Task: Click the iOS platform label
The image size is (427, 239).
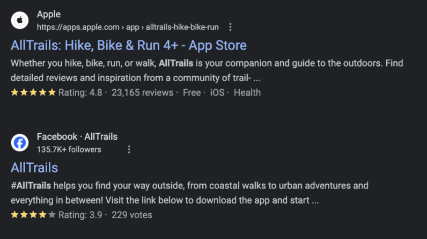Action: coord(217,92)
